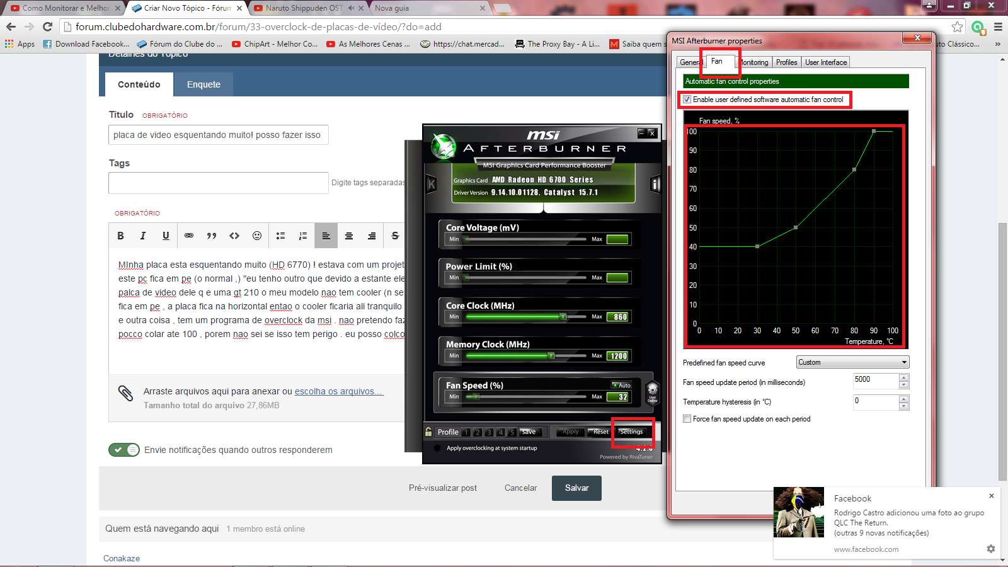1008x567 pixels.
Task: Align post text to the right
Action: click(372, 236)
